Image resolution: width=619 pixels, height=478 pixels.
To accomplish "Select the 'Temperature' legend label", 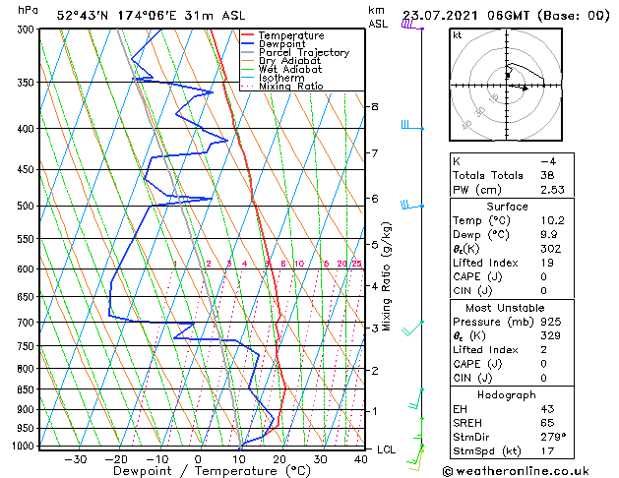I will point(291,35).
